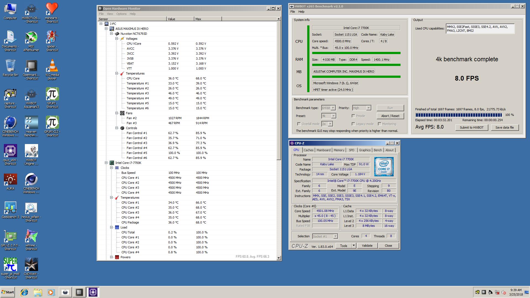Image resolution: width=530 pixels, height=298 pixels.
Task: Open the MSI Afterburner desktop icon
Action: pyautogui.click(x=31, y=41)
